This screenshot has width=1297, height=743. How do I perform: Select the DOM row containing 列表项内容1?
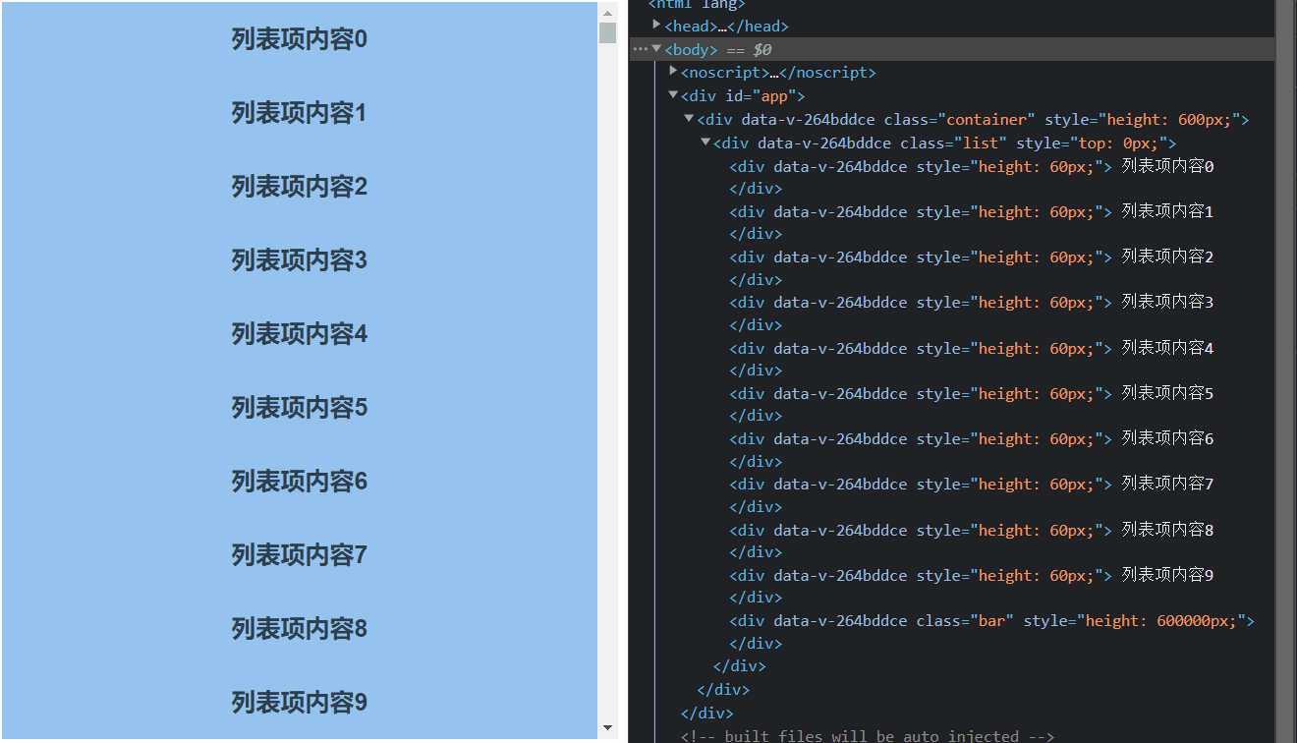pyautogui.click(x=972, y=211)
